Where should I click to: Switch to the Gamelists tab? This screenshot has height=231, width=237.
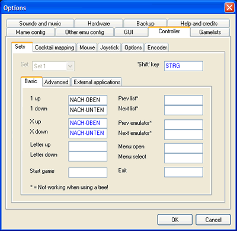pos(210,32)
